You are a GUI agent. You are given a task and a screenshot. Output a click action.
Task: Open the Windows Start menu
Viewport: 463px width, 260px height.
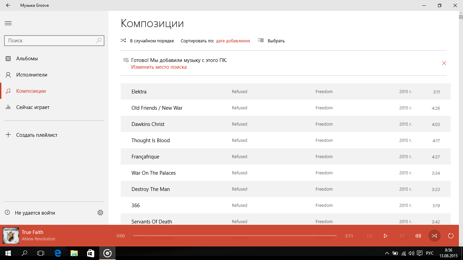click(8, 253)
